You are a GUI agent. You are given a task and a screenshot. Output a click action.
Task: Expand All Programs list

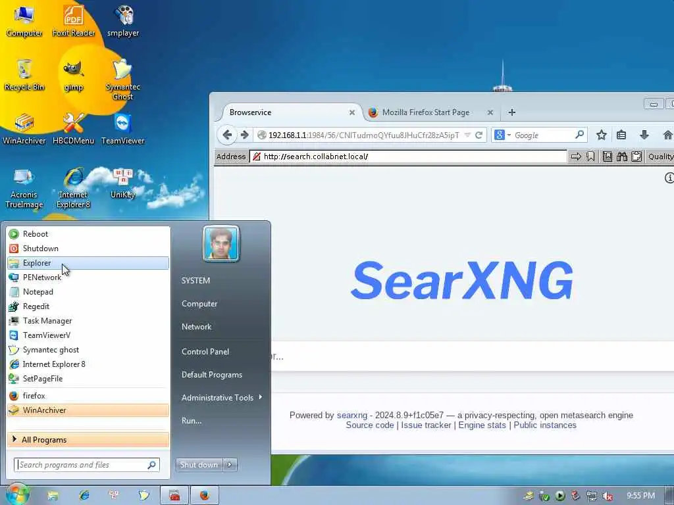click(x=88, y=440)
